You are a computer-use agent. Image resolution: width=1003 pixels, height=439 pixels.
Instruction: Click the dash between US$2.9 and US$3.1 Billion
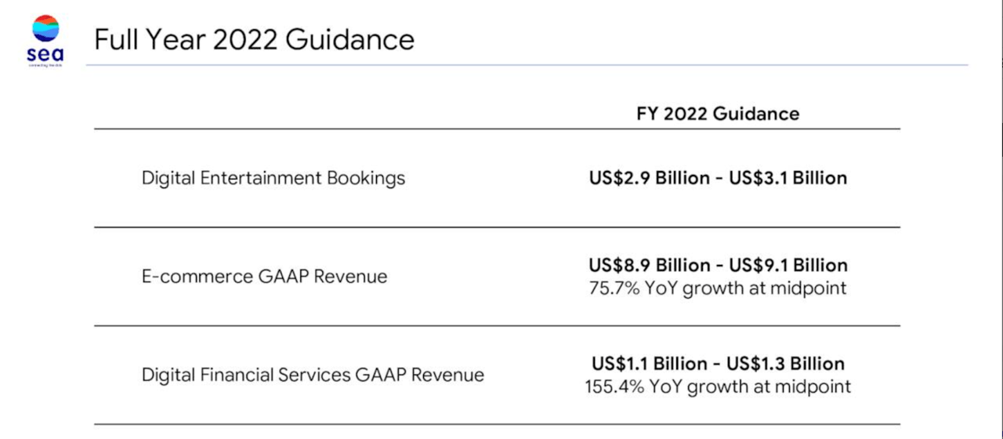click(719, 178)
